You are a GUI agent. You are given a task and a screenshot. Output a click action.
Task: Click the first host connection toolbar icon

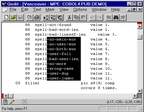click(46, 18)
